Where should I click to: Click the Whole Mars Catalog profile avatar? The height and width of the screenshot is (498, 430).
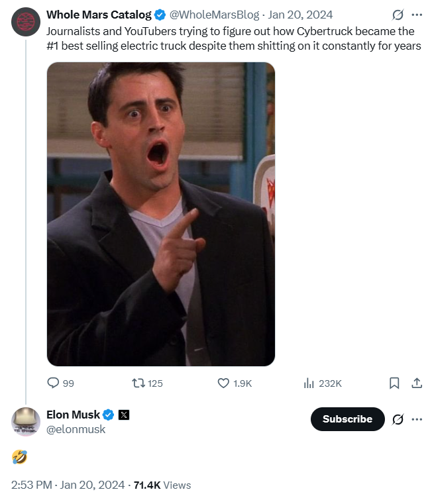[25, 23]
